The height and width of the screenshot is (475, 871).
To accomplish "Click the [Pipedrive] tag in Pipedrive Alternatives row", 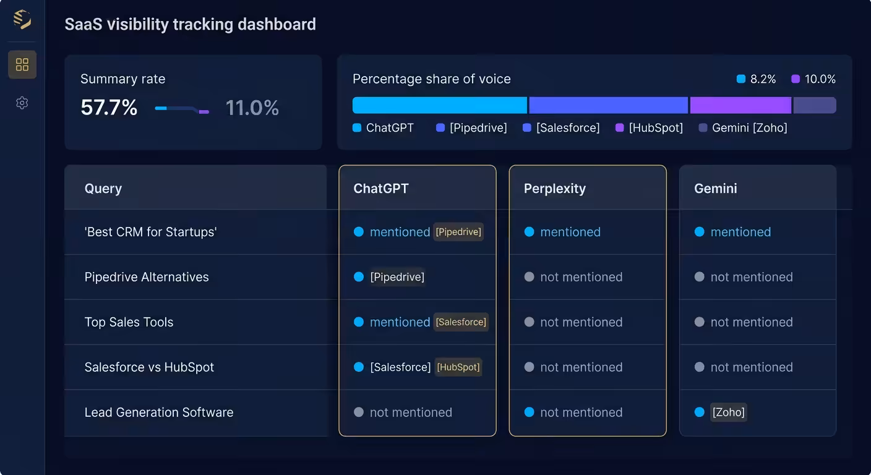I will click(397, 277).
